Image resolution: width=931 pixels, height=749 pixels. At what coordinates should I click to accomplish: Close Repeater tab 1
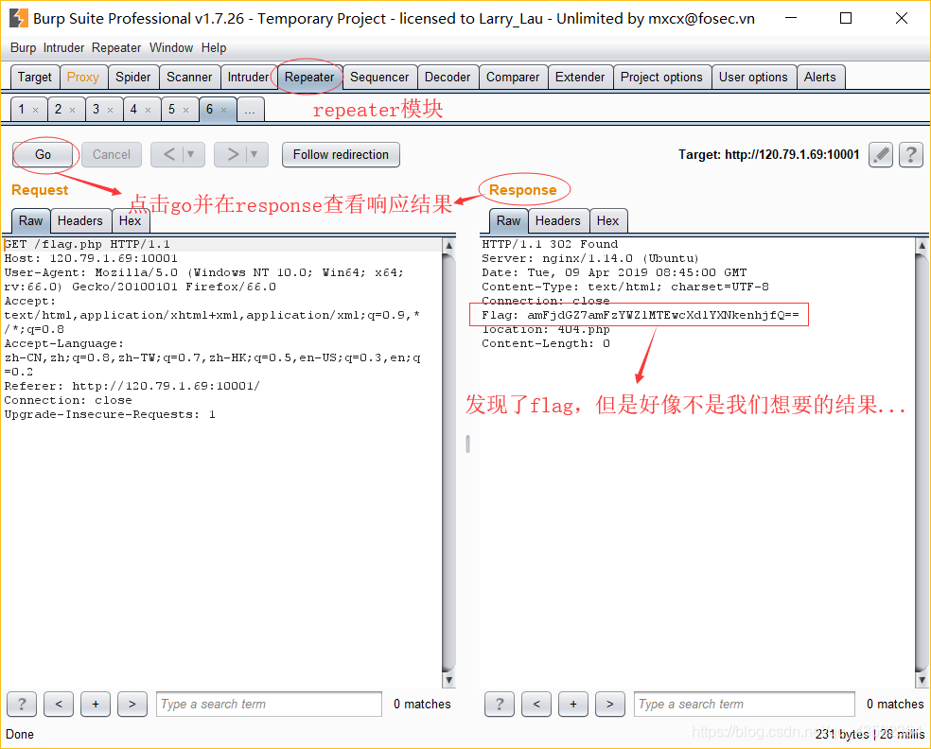click(x=36, y=110)
